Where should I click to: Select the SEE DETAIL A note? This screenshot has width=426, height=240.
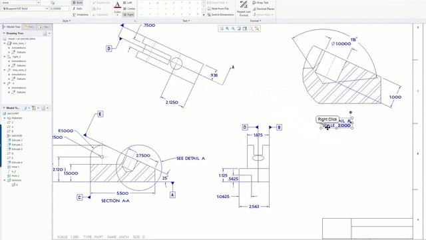pos(191,159)
